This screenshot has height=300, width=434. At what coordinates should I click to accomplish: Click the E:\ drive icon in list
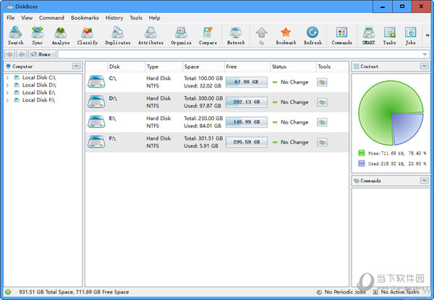point(96,122)
